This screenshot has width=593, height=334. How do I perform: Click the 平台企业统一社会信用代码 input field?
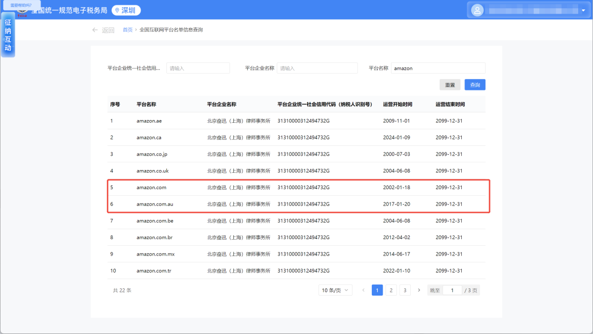point(198,68)
